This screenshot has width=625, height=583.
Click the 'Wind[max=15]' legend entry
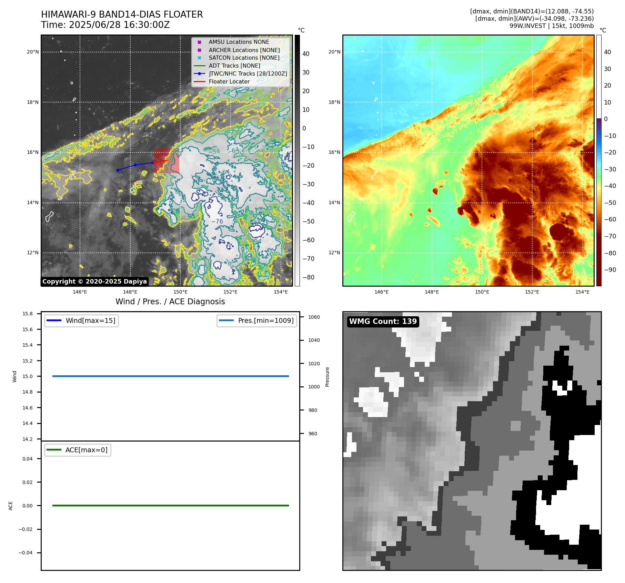coord(82,320)
